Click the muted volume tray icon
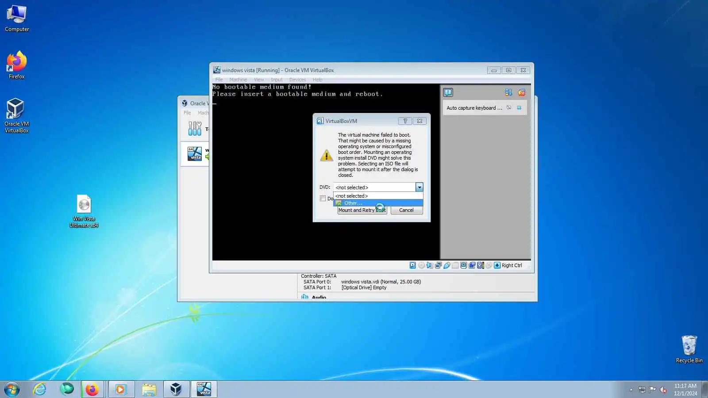Image resolution: width=708 pixels, height=398 pixels. (x=663, y=390)
